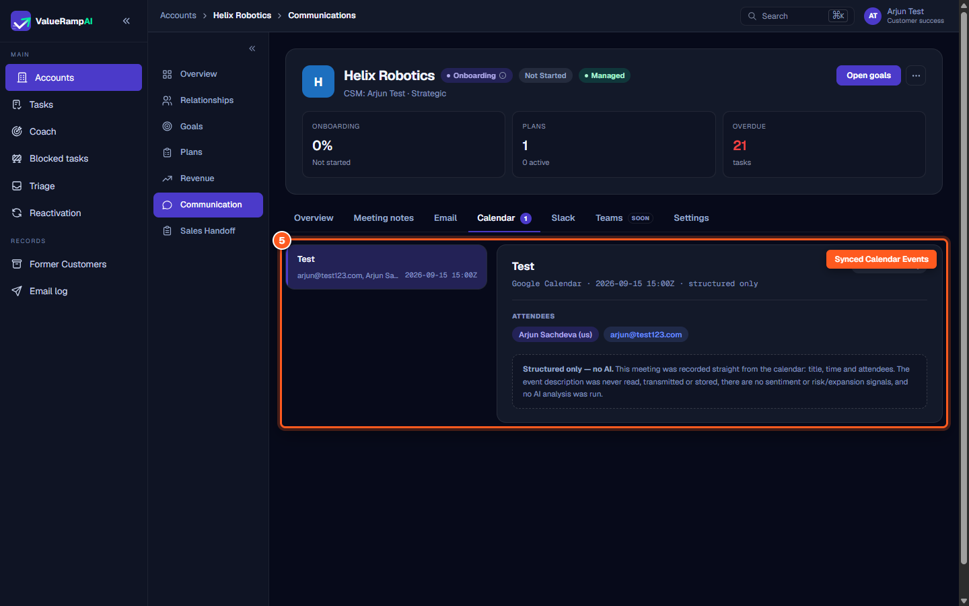Viewport: 969px width, 606px height.
Task: Open Triage in the sidebar
Action: (73, 186)
